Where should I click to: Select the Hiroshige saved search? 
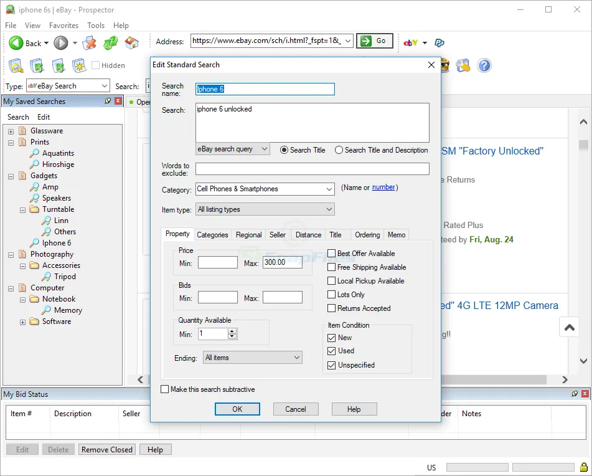(x=58, y=164)
